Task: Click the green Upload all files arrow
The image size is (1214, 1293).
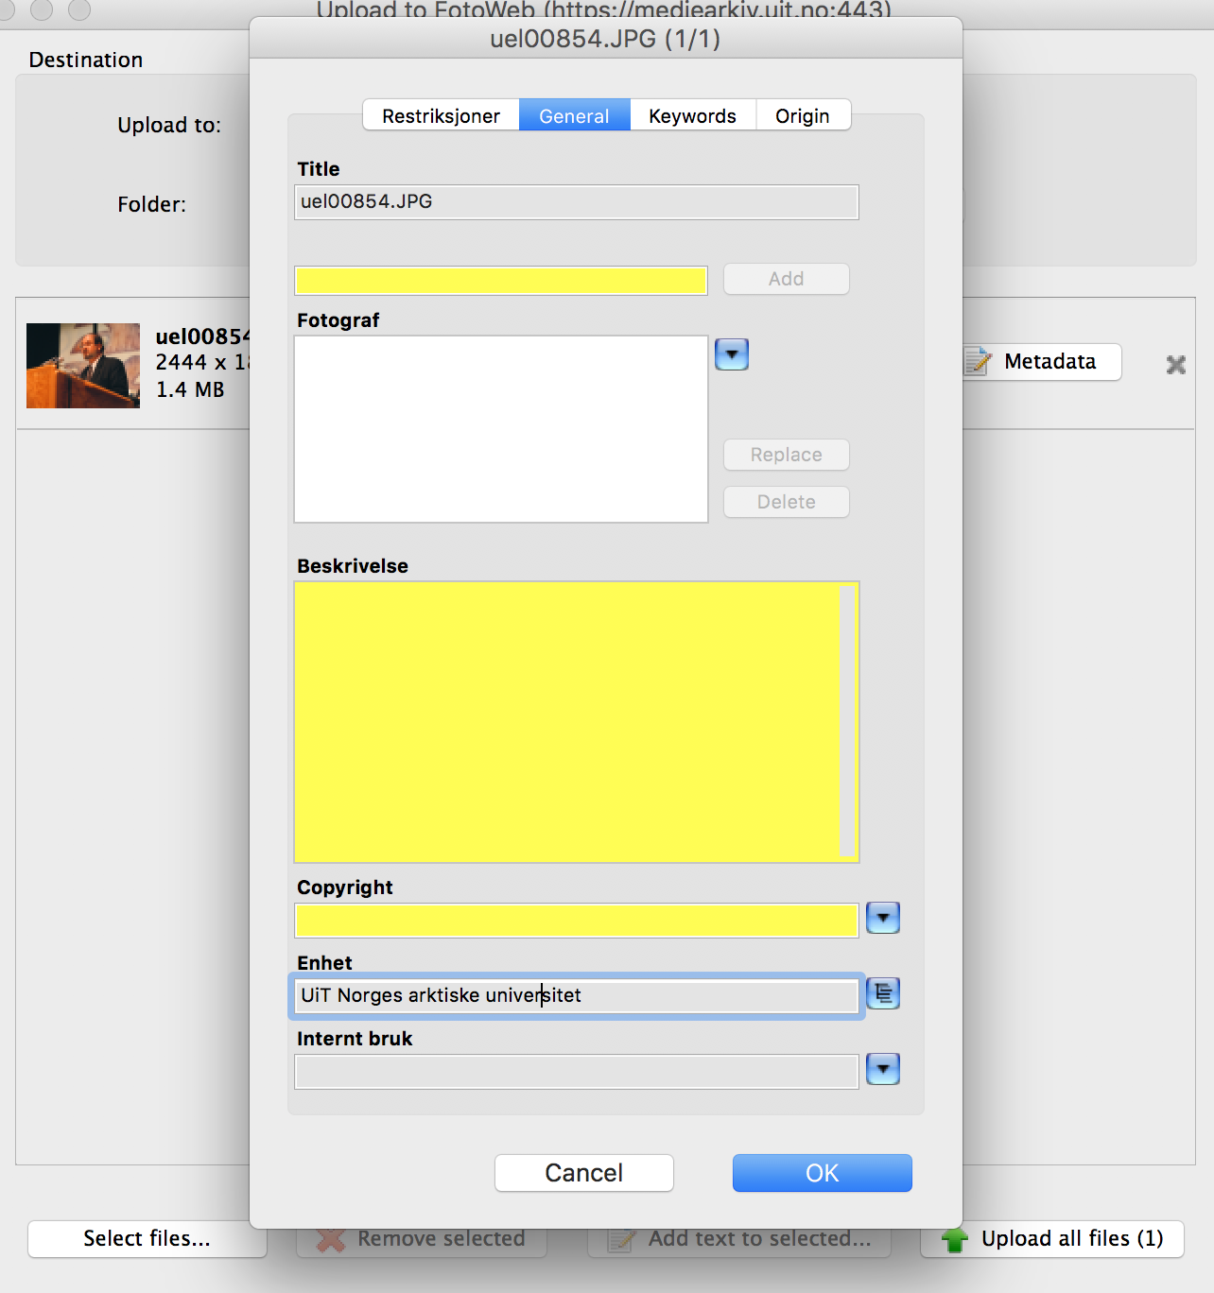Action: [x=954, y=1239]
